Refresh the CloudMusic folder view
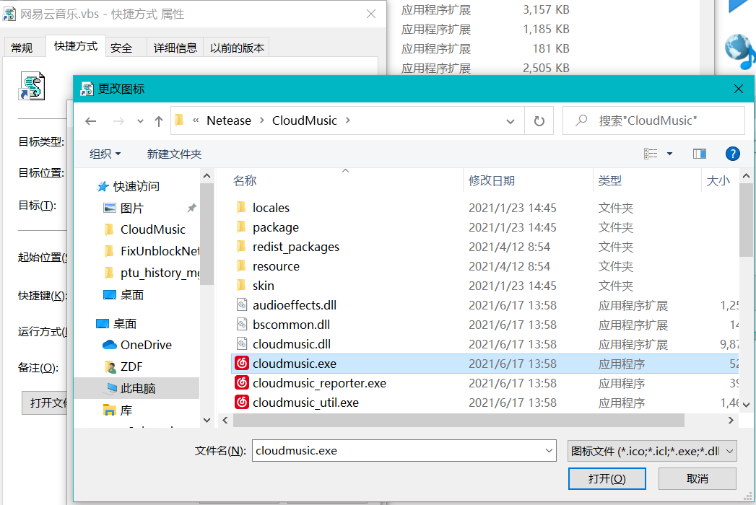756x505 pixels. (539, 121)
